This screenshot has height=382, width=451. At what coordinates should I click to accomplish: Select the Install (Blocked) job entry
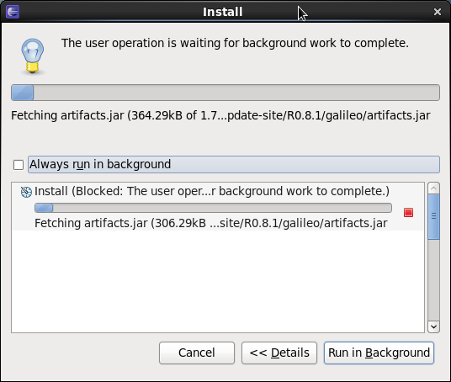pos(218,206)
